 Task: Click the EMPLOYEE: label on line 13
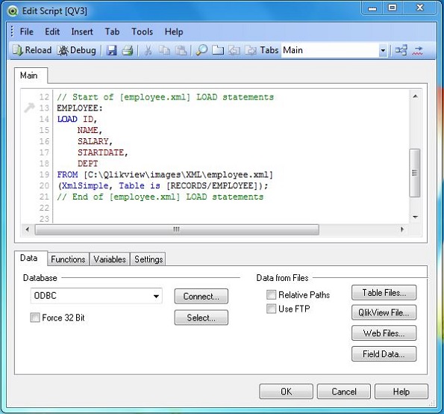pyautogui.click(x=80, y=108)
